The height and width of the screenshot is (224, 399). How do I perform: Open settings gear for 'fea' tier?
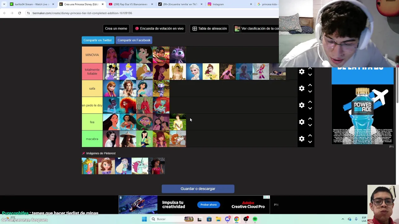(x=301, y=122)
